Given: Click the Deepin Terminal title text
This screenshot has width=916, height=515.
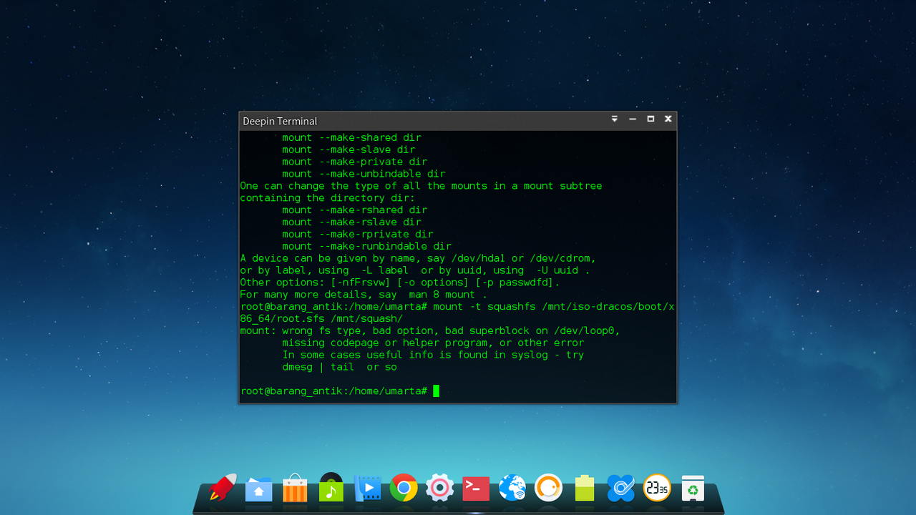Looking at the screenshot, I should (280, 121).
